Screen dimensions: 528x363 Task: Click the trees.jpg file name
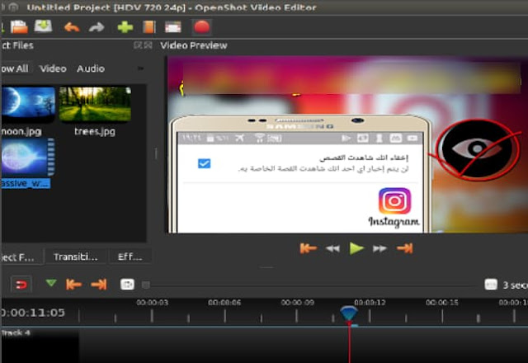[x=95, y=131]
